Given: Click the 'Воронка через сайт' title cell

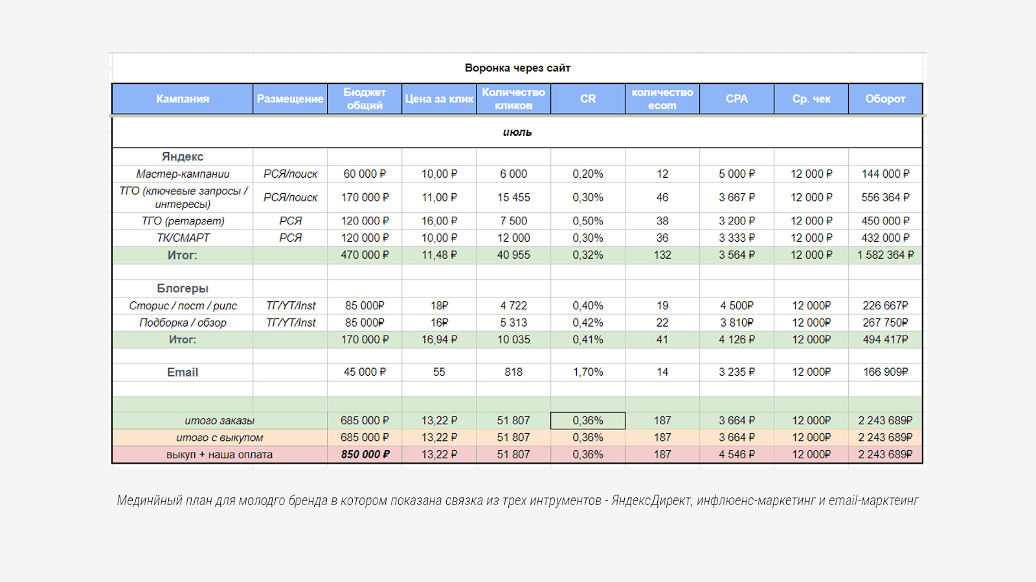Looking at the screenshot, I should (517, 68).
